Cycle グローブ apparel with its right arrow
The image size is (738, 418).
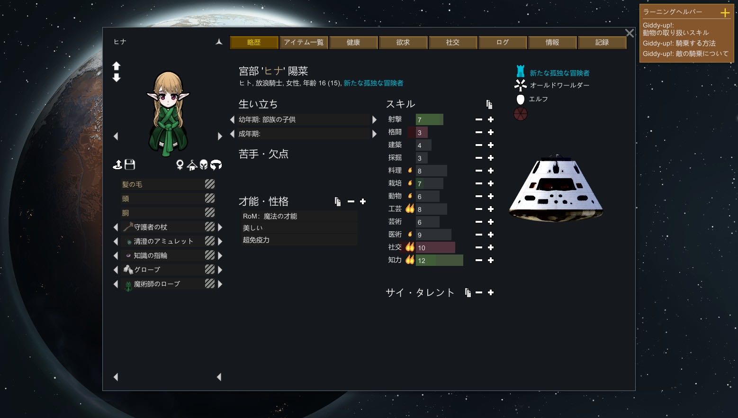pos(220,270)
